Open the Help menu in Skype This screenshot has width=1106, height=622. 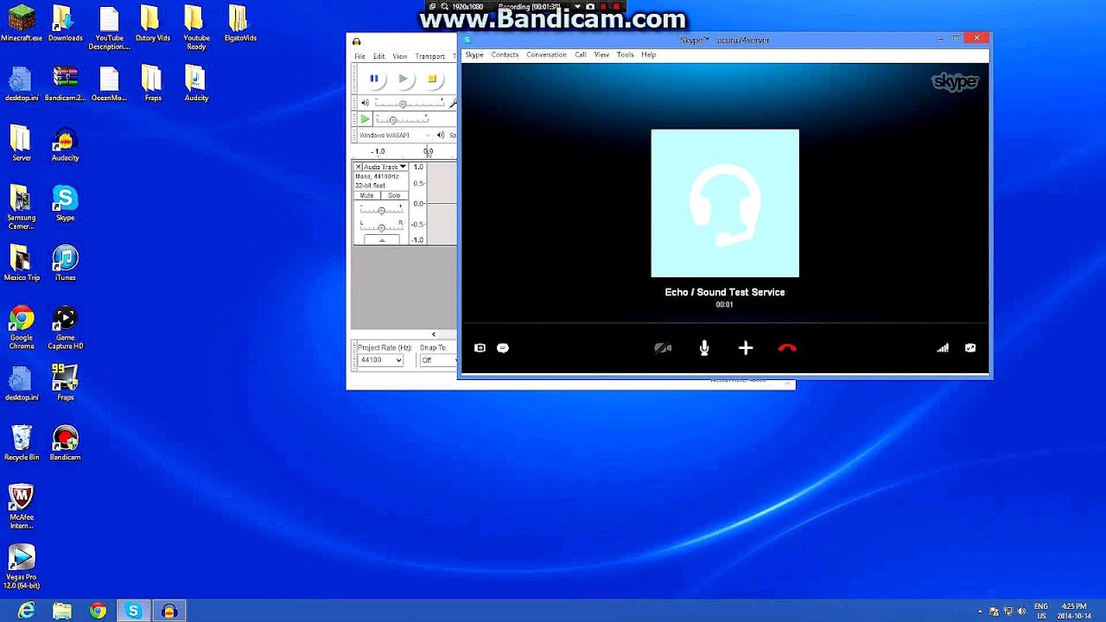(649, 54)
